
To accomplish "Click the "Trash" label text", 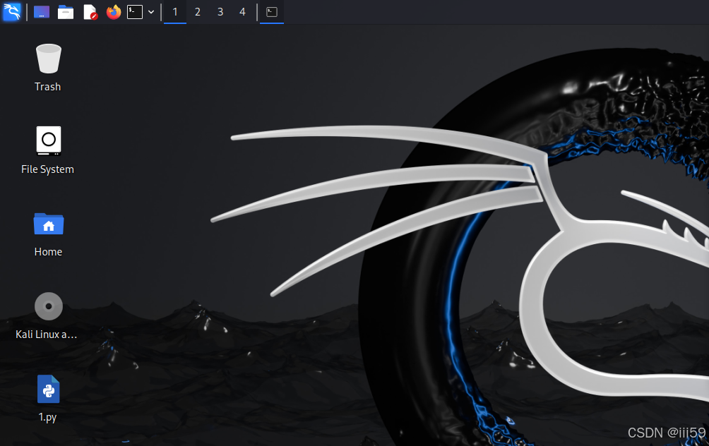I will point(47,87).
